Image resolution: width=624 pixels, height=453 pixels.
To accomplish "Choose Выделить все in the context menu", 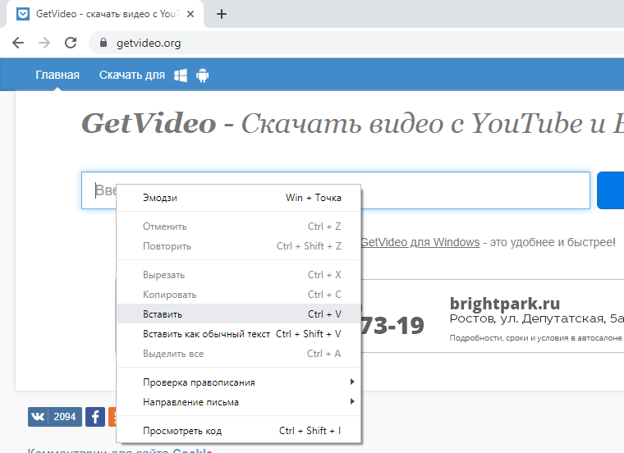I will pos(239,354).
